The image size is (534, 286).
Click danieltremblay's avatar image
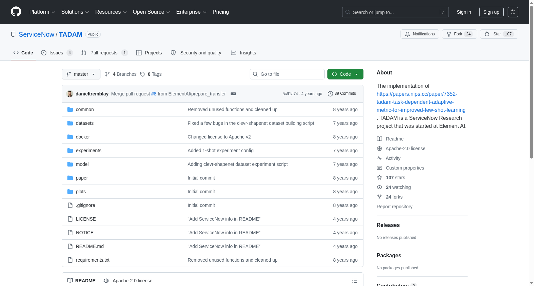[70, 94]
